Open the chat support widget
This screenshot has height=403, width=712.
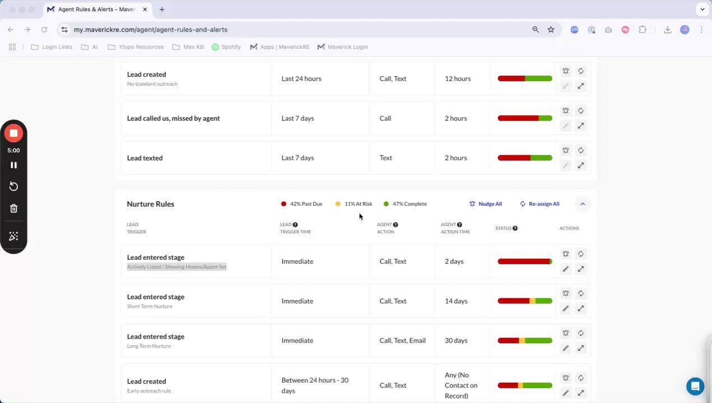695,386
